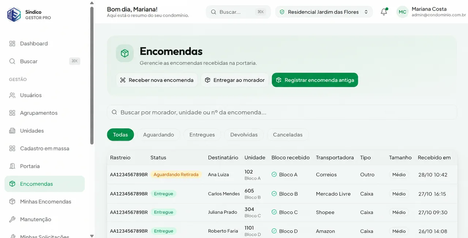Click the Cadastro em massa icon

tap(12, 148)
